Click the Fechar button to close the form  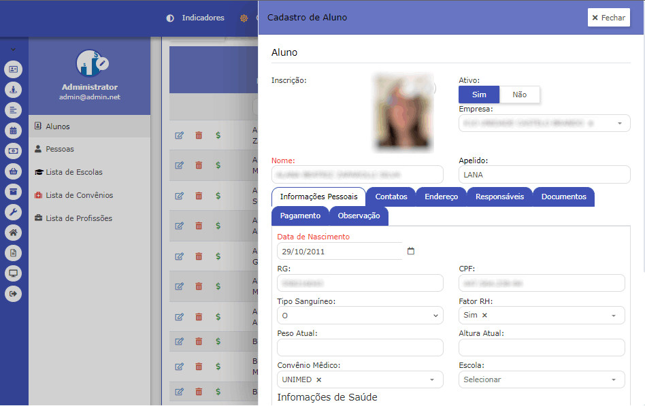click(x=609, y=18)
